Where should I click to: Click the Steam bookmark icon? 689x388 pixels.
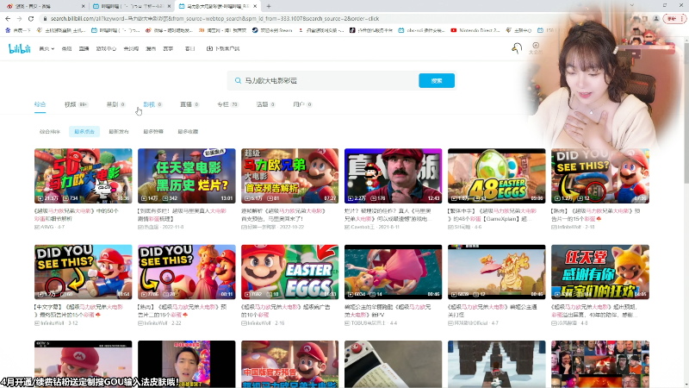click(x=255, y=30)
